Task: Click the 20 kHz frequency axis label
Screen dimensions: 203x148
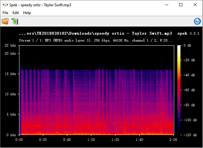Action: tap(10, 54)
